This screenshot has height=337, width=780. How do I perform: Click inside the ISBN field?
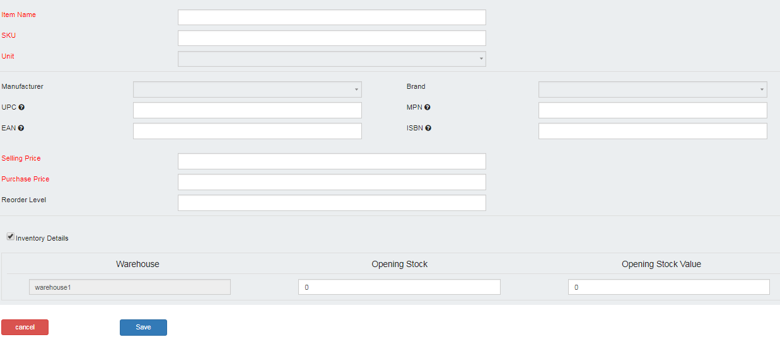pos(653,131)
